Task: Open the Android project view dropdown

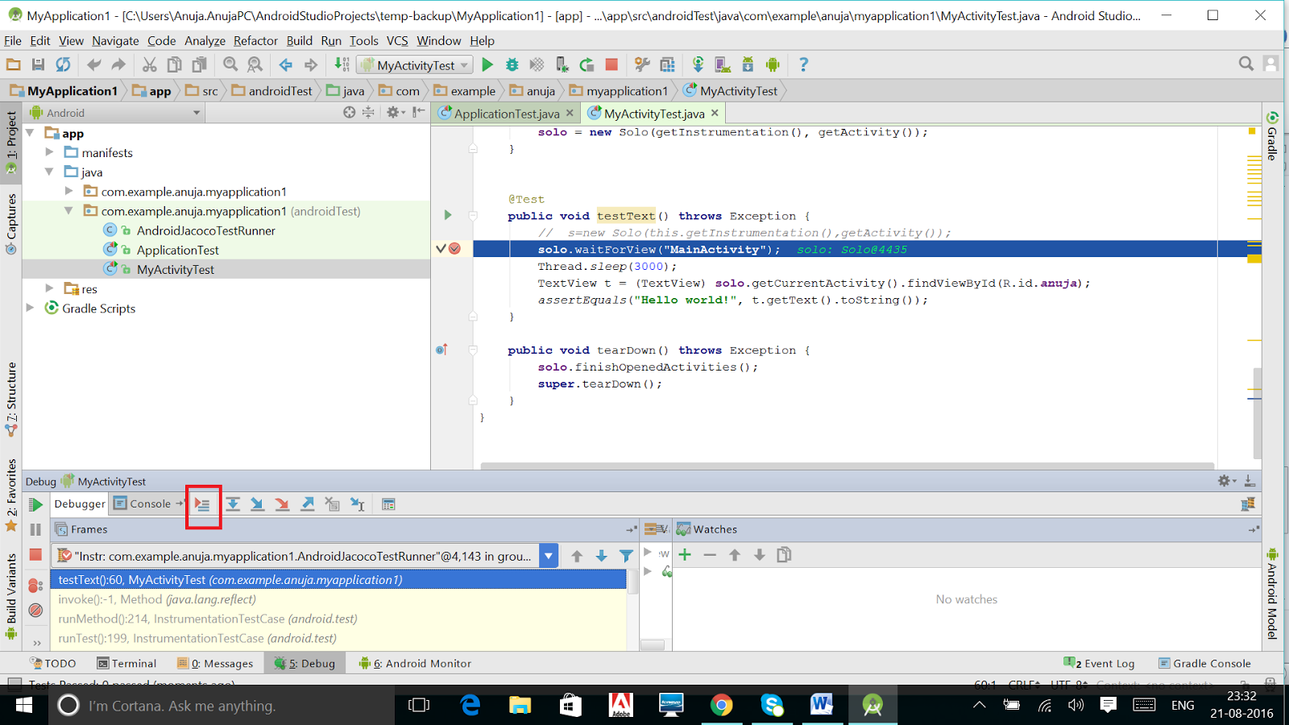Action: pos(114,113)
